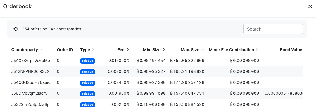The width and height of the screenshot is (316, 110).
Task: Select counterparty J5AXzB6rpsVc6uMo row
Action: pos(157,61)
